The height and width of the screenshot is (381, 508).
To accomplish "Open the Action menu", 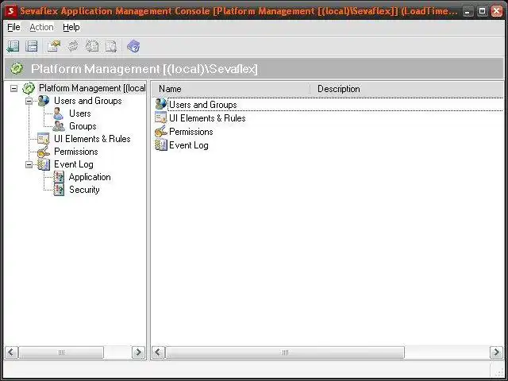I will coord(41,27).
